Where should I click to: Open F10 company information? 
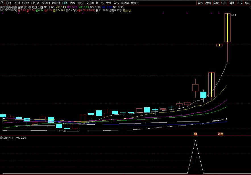tap(240, 3)
